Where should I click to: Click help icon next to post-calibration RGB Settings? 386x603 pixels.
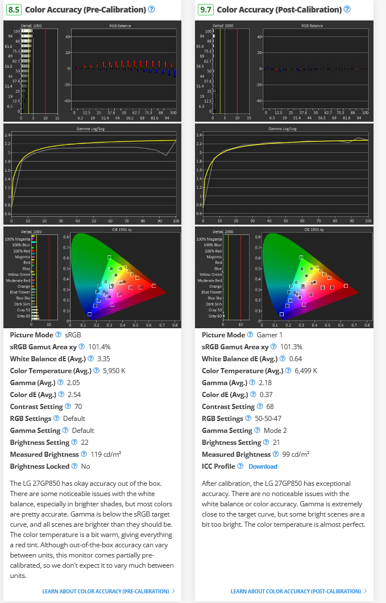(x=248, y=418)
